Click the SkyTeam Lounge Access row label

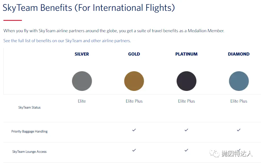point(30,152)
